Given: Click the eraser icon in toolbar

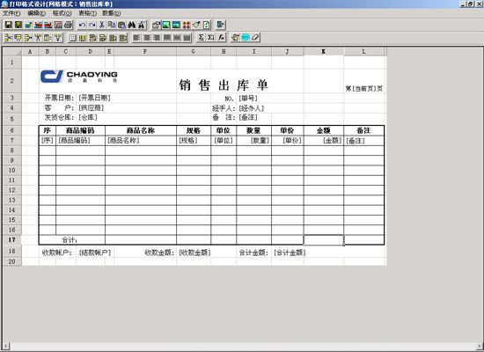Looking at the screenshot, I should [x=255, y=38].
